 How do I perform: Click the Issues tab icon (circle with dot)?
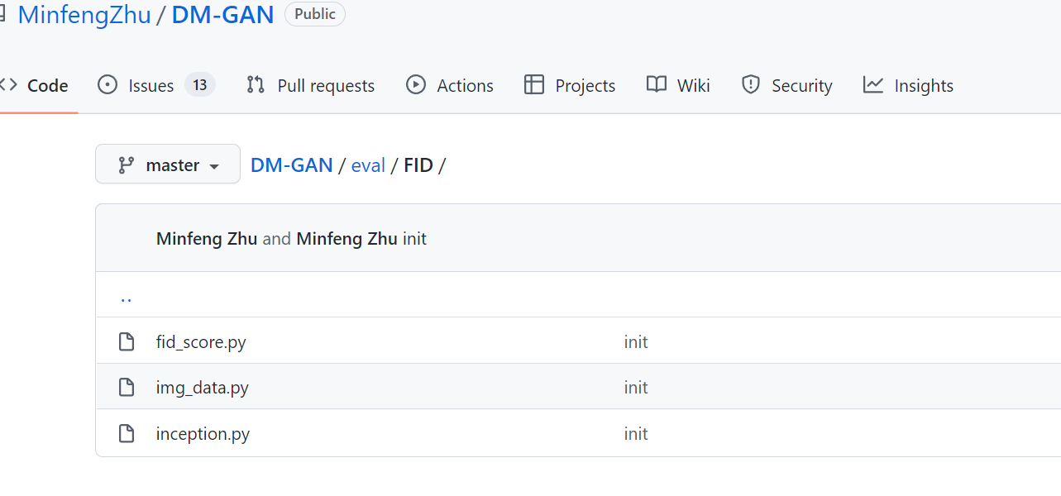[108, 84]
